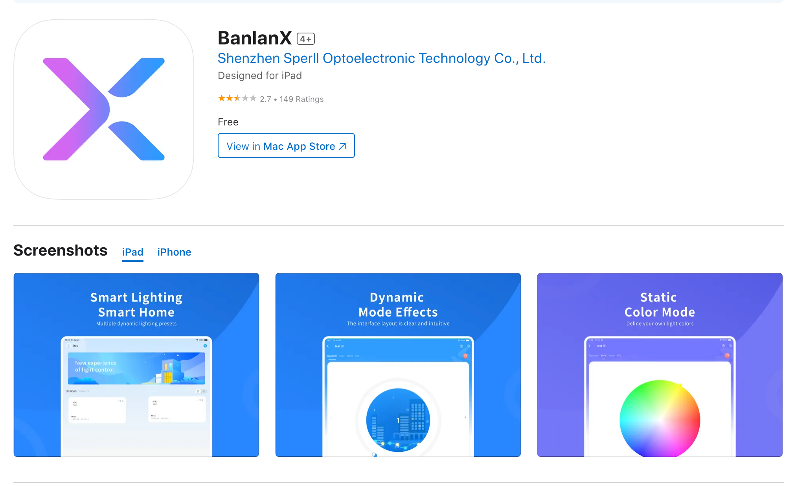The height and width of the screenshot is (486, 794).
Task: Toggle list view in Smart Lighting screenshot
Action: pos(204,391)
